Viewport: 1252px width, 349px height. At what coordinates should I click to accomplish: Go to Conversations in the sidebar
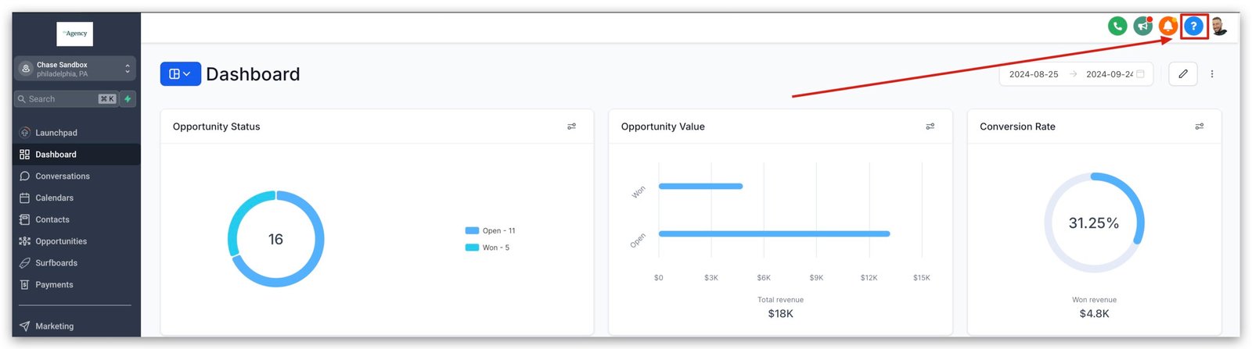pyautogui.click(x=62, y=176)
